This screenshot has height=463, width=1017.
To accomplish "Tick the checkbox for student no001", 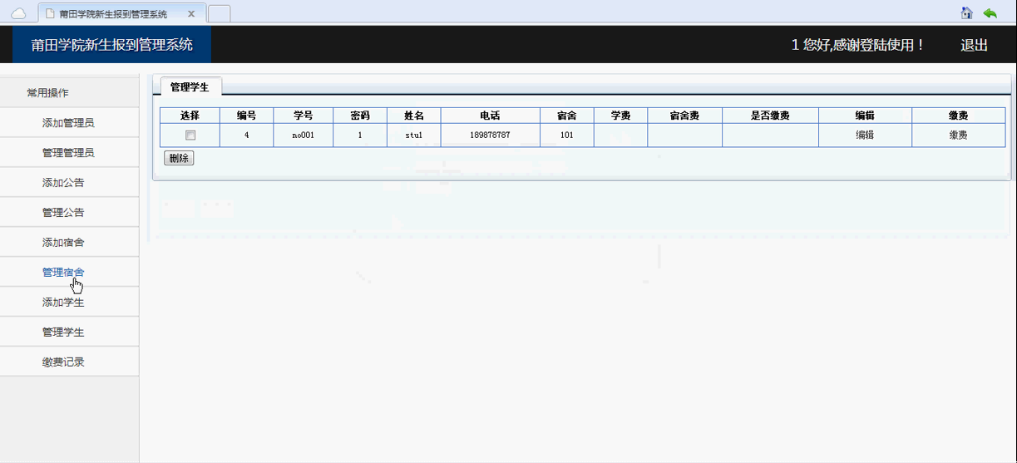I will pyautogui.click(x=190, y=135).
